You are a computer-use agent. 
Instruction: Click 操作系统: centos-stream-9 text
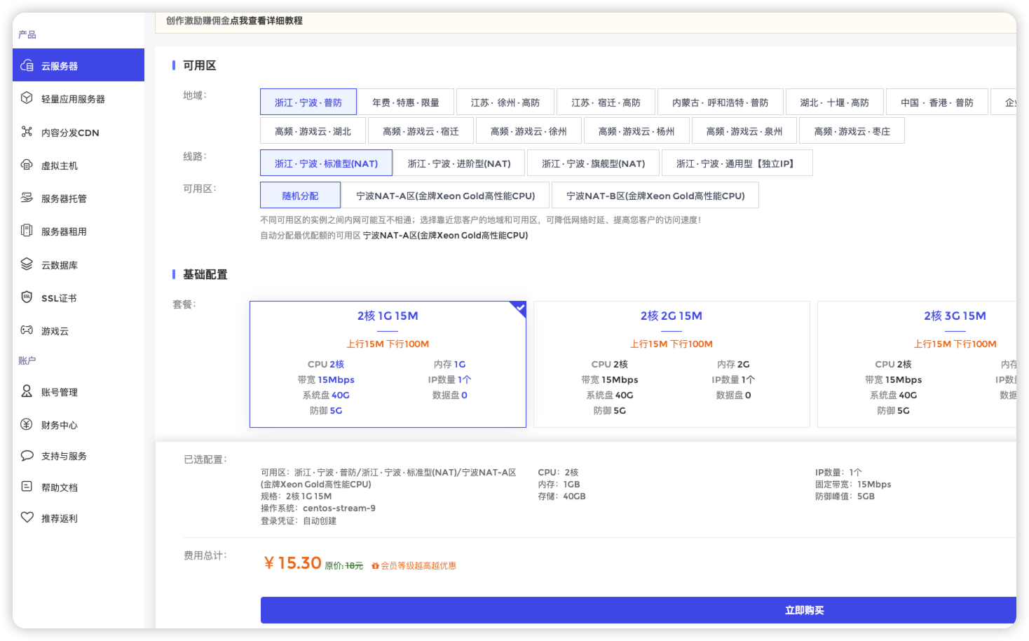[318, 508]
